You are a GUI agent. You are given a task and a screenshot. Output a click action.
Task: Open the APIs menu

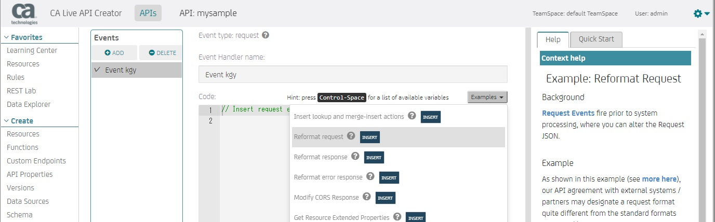[x=148, y=13]
